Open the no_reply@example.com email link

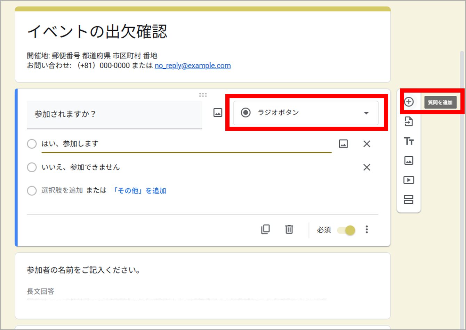point(193,66)
